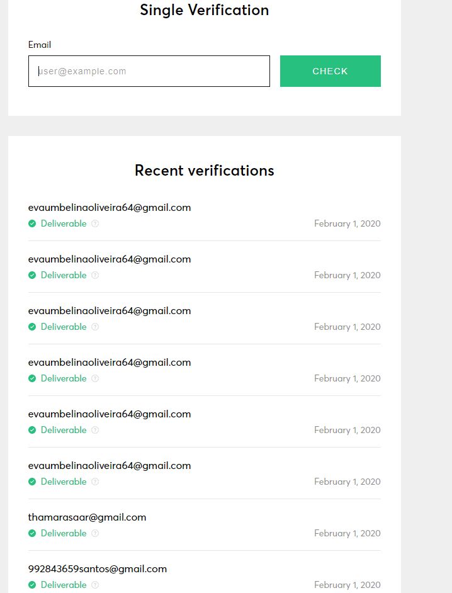452x593 pixels.
Task: Select the first evaumbelinaoliveira64@gmail.com entry
Action: click(x=110, y=208)
